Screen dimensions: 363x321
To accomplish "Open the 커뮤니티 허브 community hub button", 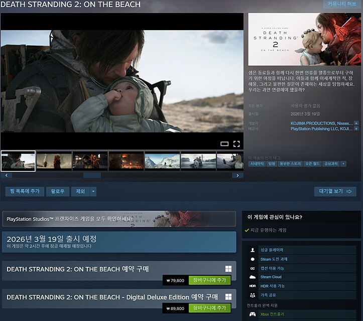I will [342, 4].
